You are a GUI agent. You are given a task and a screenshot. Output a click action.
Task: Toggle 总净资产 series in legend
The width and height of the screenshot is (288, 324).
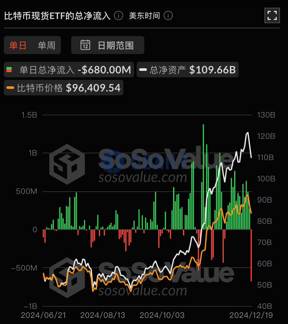pyautogui.click(x=187, y=70)
